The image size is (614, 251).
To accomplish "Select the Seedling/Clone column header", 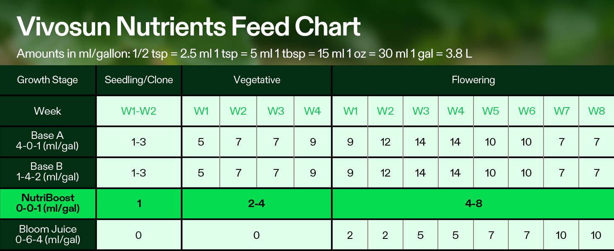I will click(x=139, y=80).
